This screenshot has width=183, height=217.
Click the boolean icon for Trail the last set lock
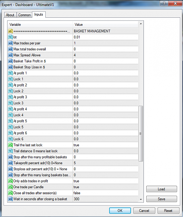10,145
